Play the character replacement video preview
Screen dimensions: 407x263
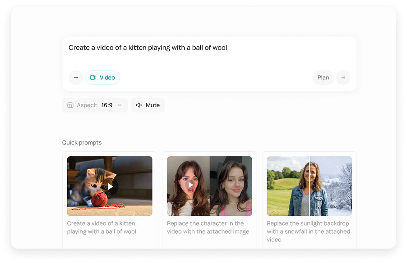[190, 186]
